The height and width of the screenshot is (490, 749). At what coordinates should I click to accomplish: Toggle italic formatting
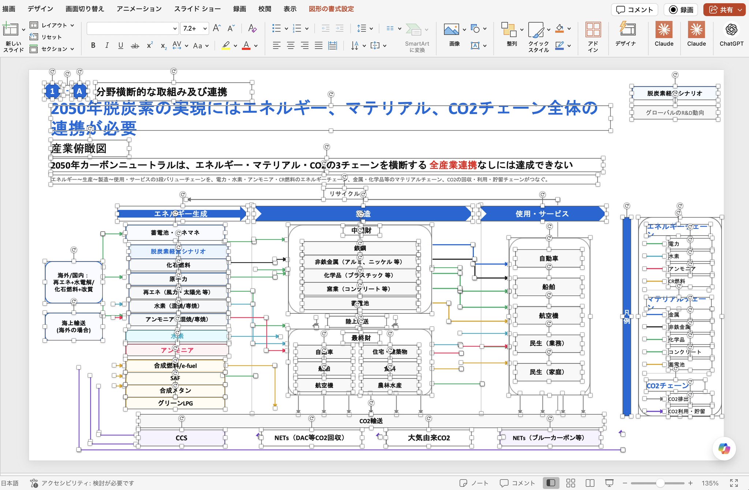[107, 45]
